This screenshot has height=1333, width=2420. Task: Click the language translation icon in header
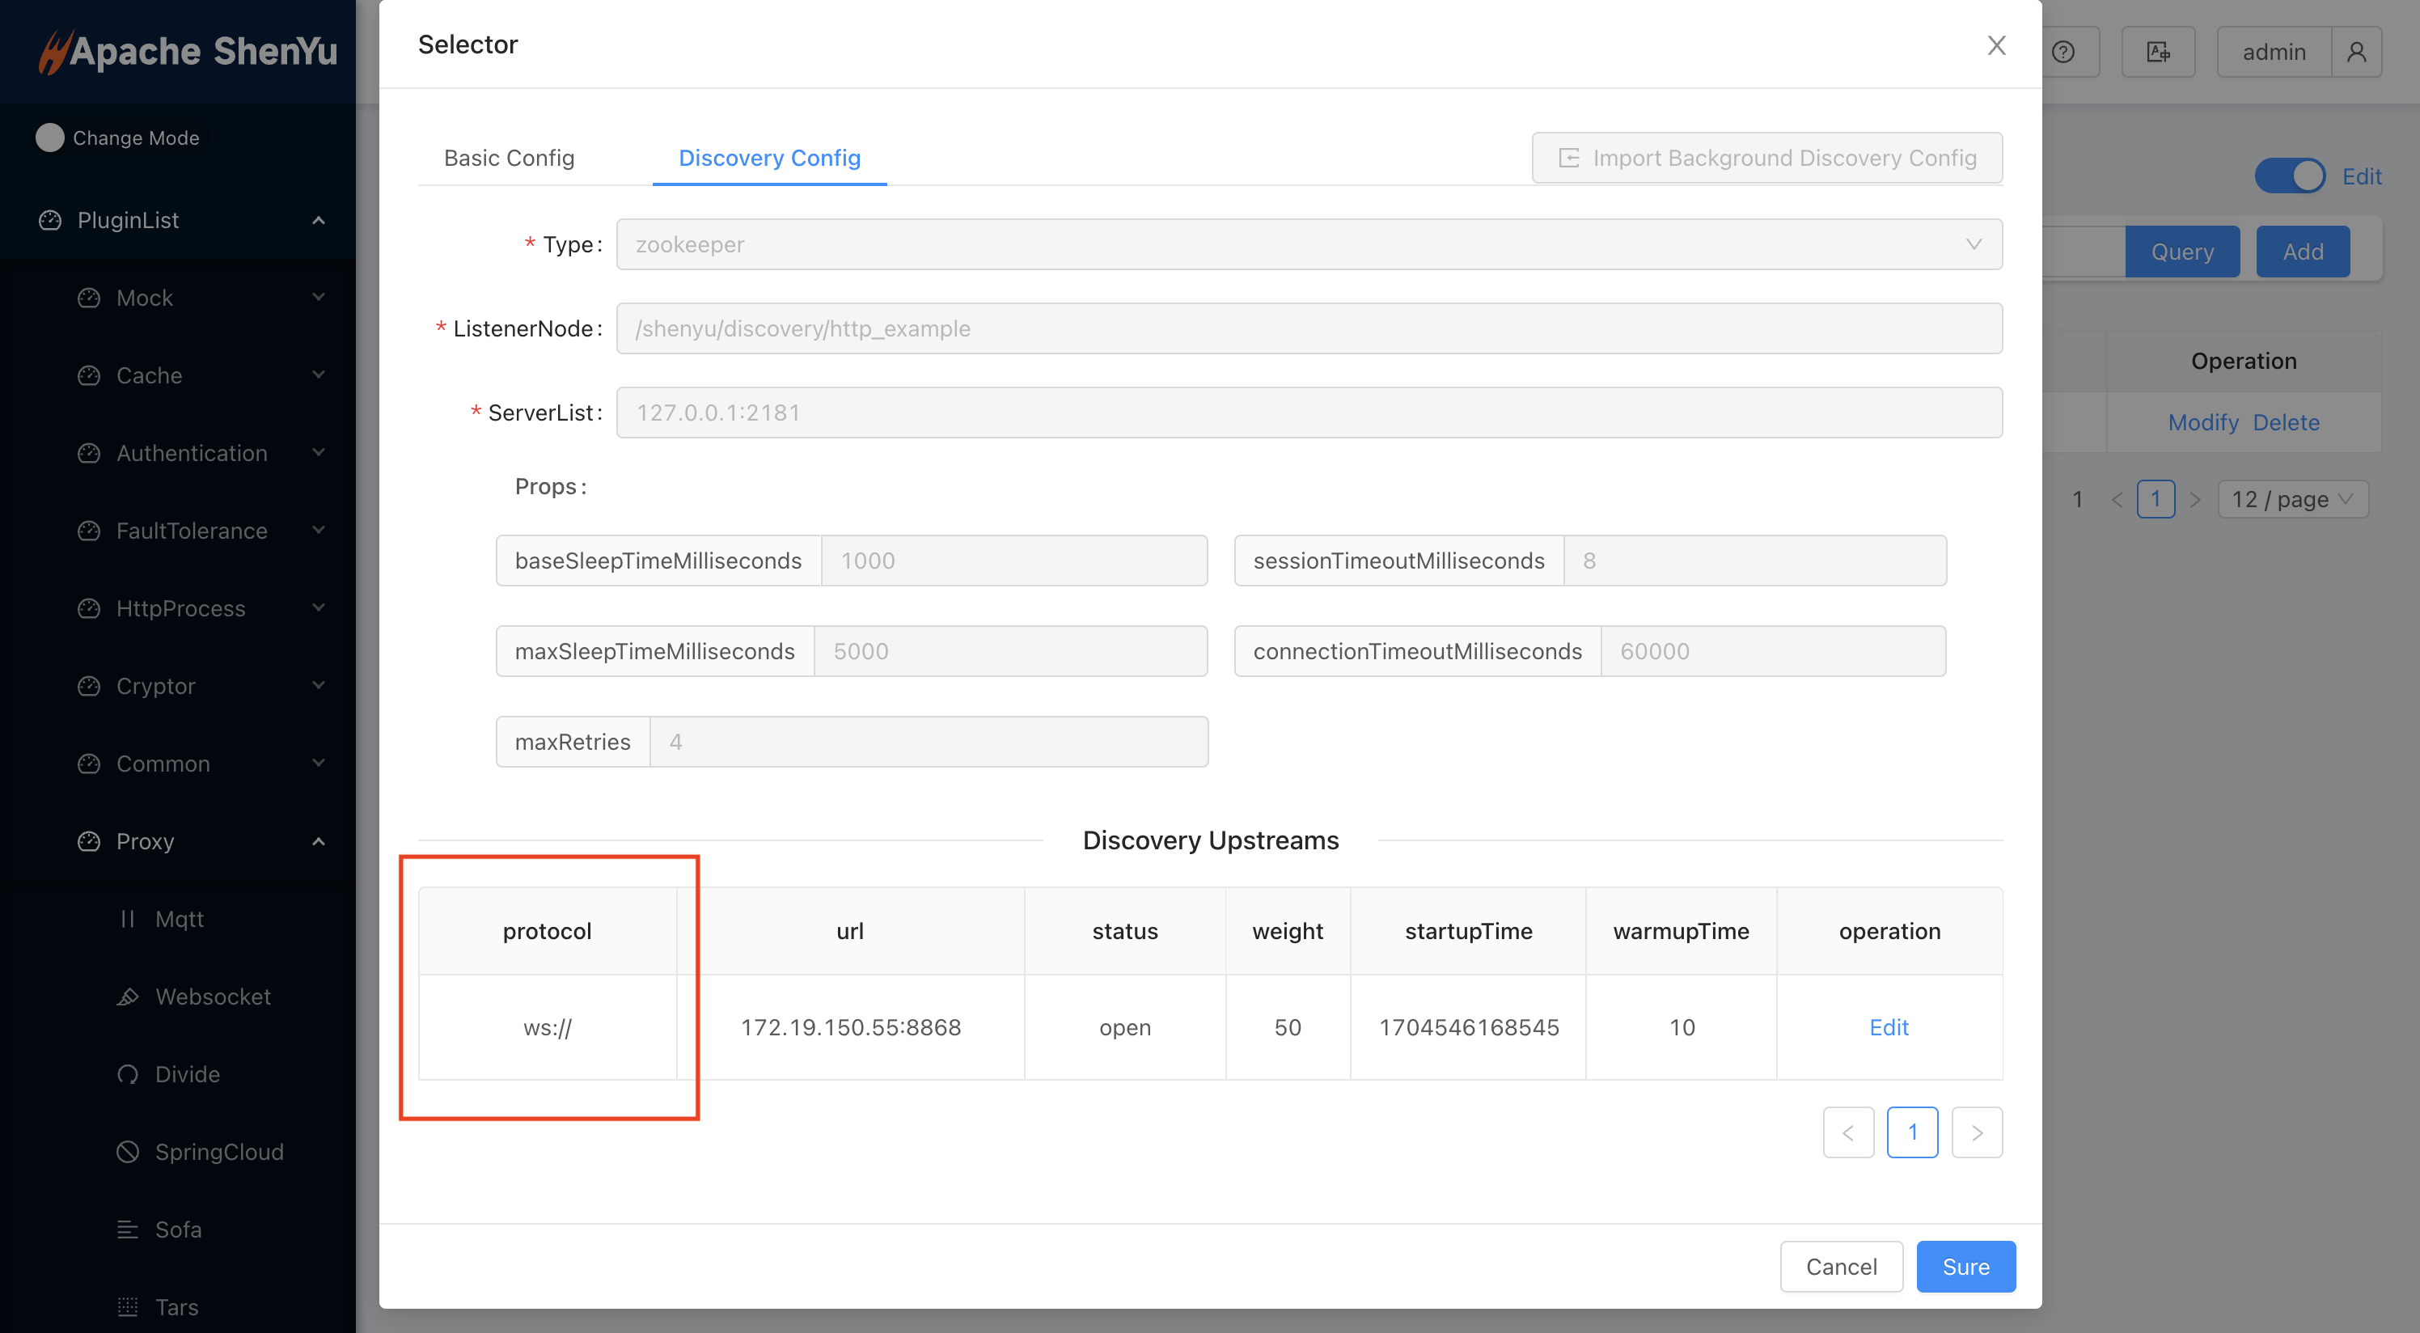(x=2158, y=52)
